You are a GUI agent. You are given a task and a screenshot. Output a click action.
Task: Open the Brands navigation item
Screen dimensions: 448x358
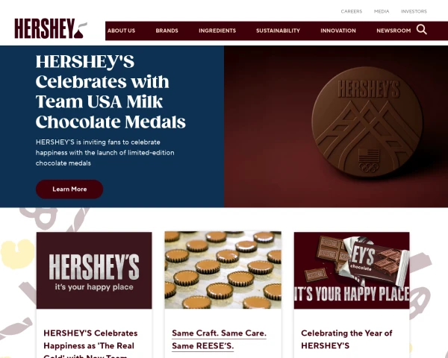pyautogui.click(x=167, y=31)
